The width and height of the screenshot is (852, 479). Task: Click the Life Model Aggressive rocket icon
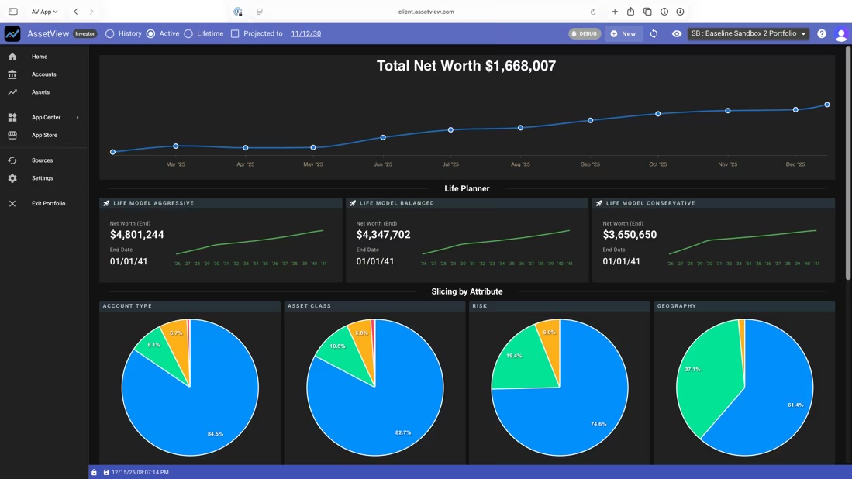tap(107, 203)
